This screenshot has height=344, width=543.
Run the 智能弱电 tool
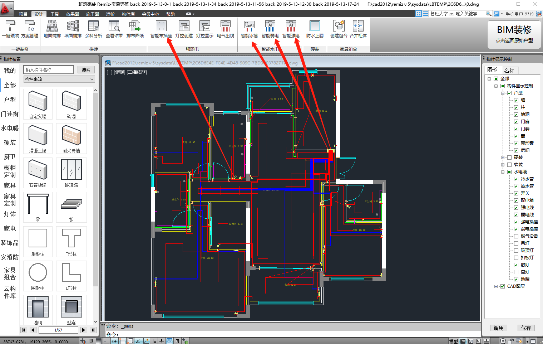[x=270, y=29]
